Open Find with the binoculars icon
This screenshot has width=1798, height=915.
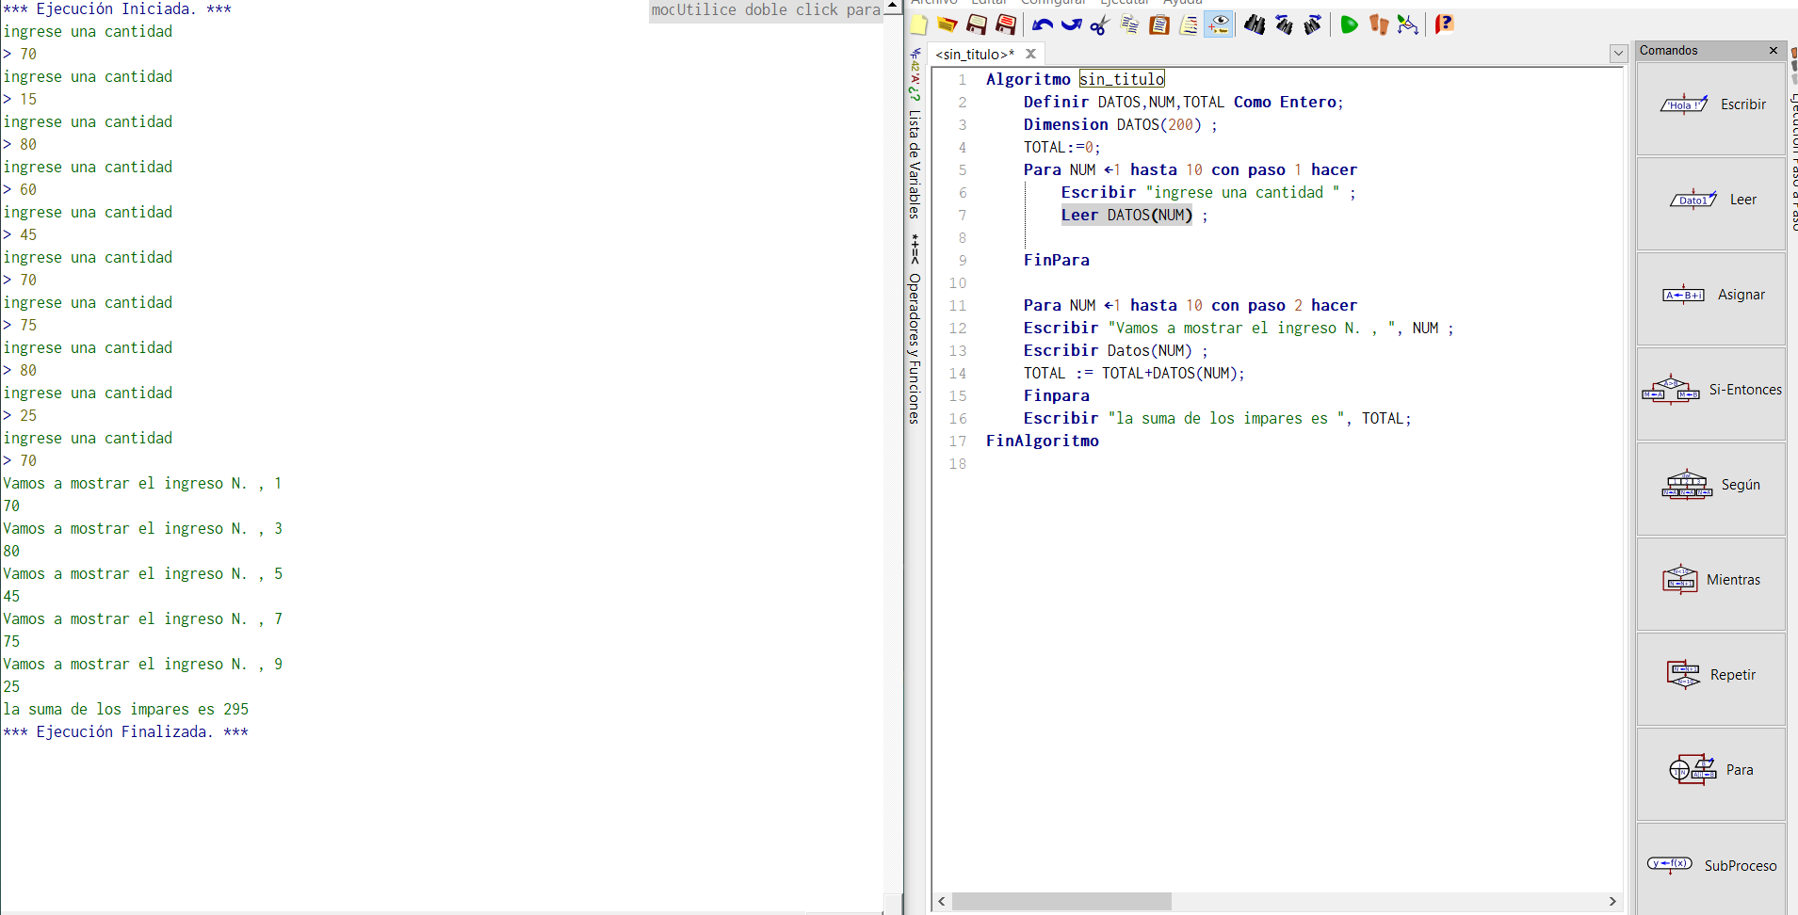(1255, 25)
